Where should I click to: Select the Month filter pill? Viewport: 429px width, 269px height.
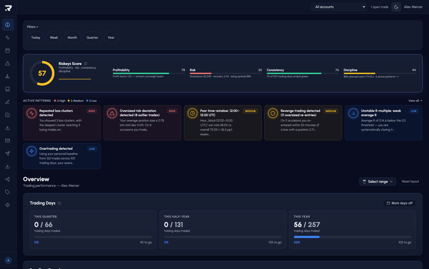pyautogui.click(x=72, y=38)
